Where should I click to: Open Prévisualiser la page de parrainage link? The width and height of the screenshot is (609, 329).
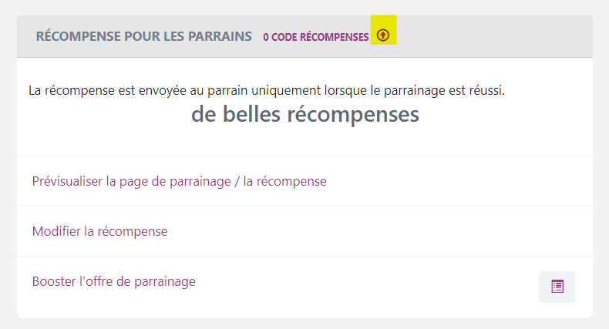pos(179,181)
